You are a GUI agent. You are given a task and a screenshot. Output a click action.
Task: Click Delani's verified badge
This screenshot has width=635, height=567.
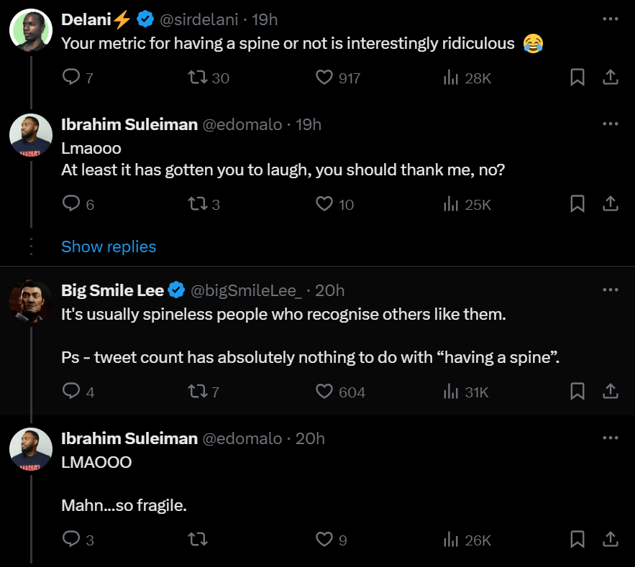coord(145,19)
